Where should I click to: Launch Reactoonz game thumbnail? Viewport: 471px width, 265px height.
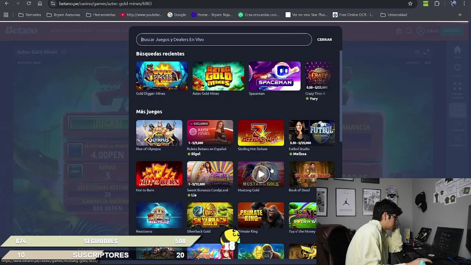click(x=159, y=215)
